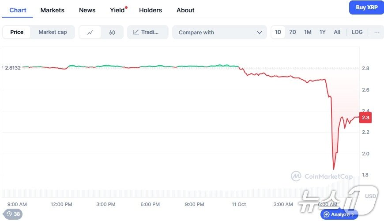Select the 7D time range
Viewport: 384px width, 221px height.
click(293, 32)
